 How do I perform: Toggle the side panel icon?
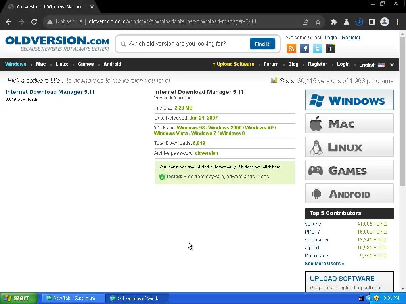tap(372, 22)
